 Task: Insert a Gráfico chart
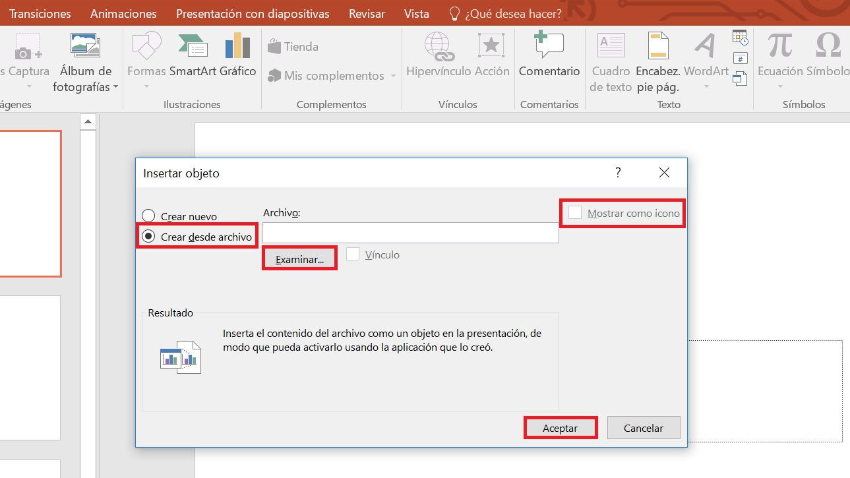pos(237,56)
